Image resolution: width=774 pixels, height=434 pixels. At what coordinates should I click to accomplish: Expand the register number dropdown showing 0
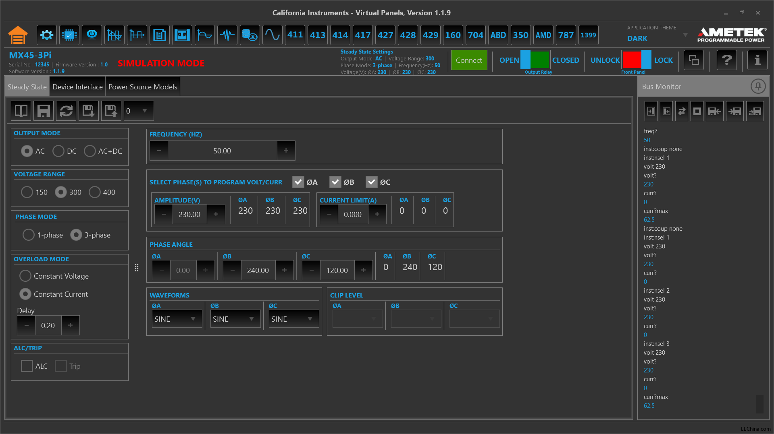pos(139,111)
